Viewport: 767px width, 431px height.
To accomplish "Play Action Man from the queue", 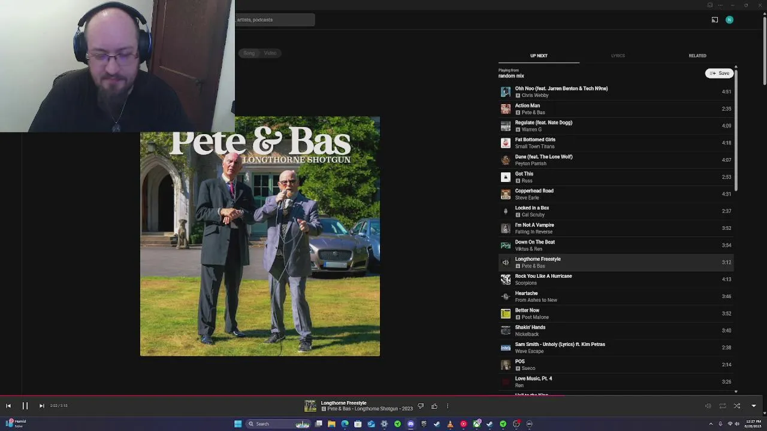I will click(x=616, y=109).
